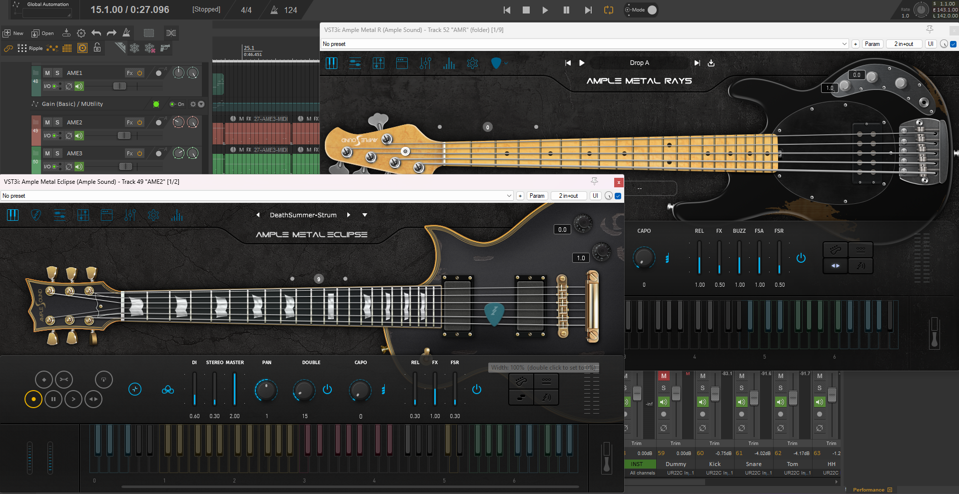Select next tuning after Drop A
Viewport: 959px width, 494px height.
click(697, 63)
